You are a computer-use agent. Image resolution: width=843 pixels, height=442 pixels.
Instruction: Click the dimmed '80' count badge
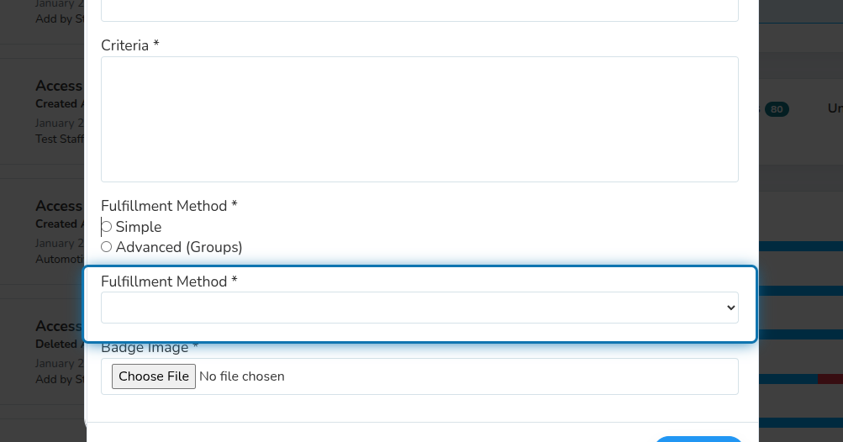777,109
